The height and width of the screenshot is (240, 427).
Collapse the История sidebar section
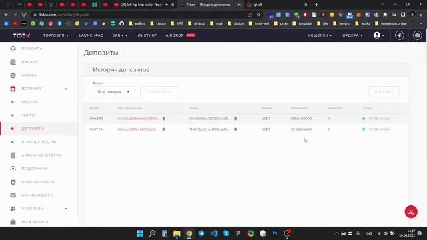(x=39, y=89)
